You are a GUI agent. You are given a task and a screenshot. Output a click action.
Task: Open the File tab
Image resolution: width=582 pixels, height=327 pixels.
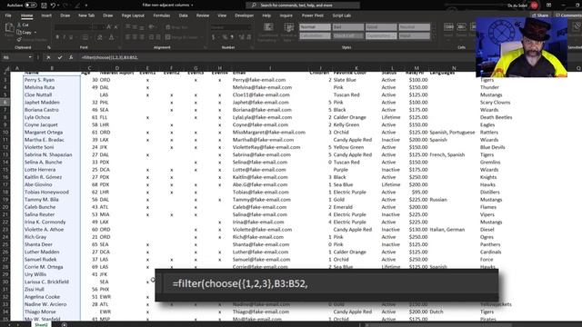click(8, 15)
